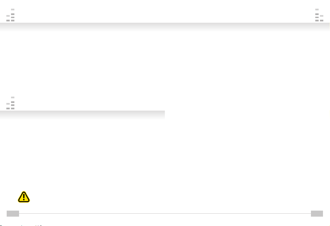Click the topmost light block of top-left bars icon
330x226 pixels.
[x=13, y=9]
